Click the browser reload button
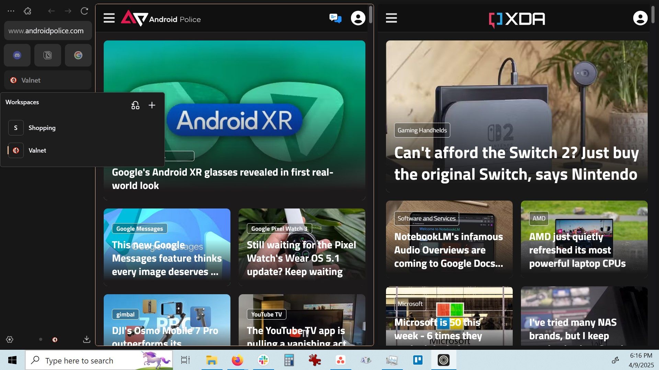Image resolution: width=659 pixels, height=370 pixels. tap(84, 11)
